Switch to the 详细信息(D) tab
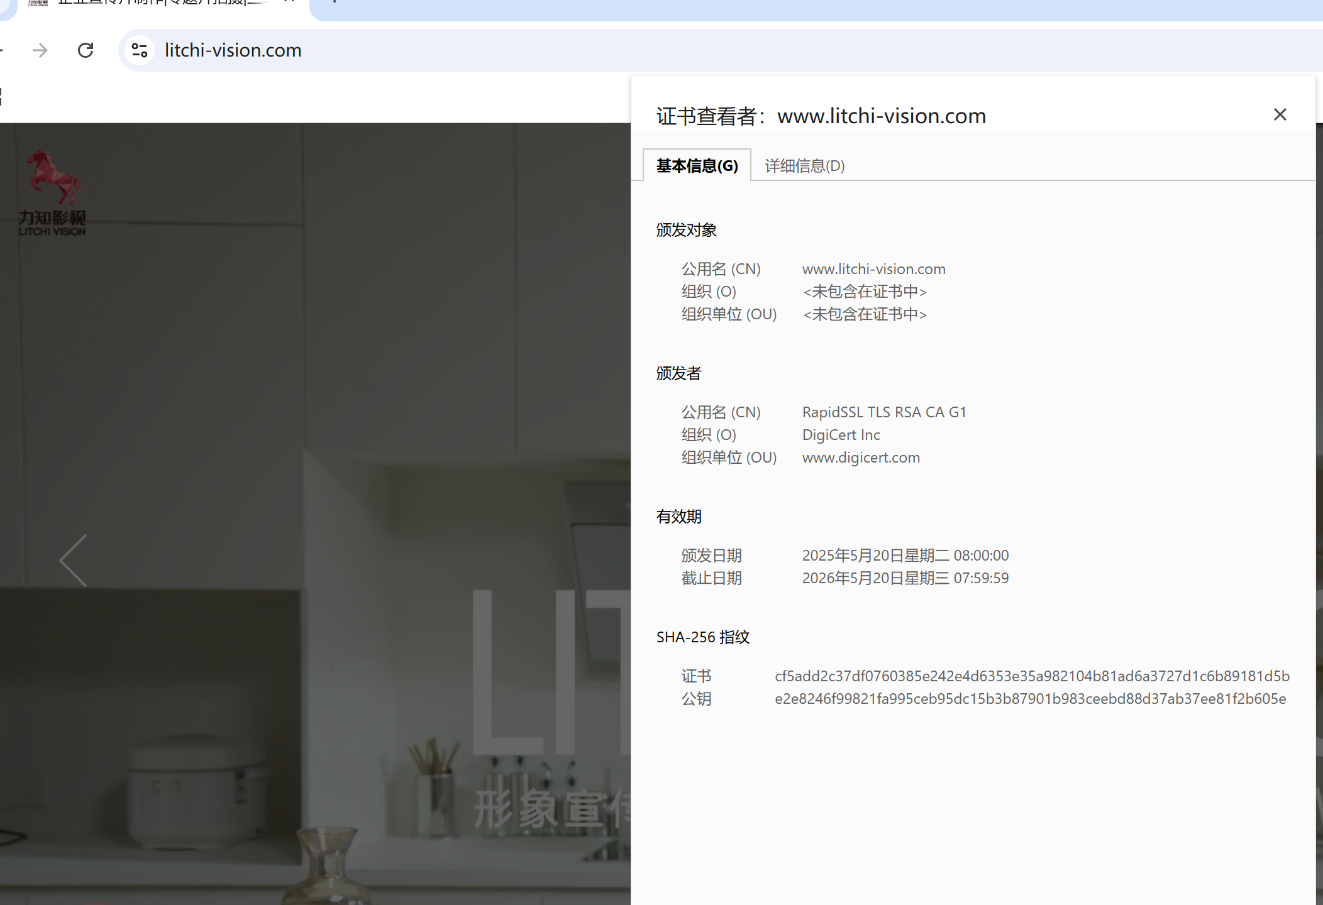 (x=804, y=166)
